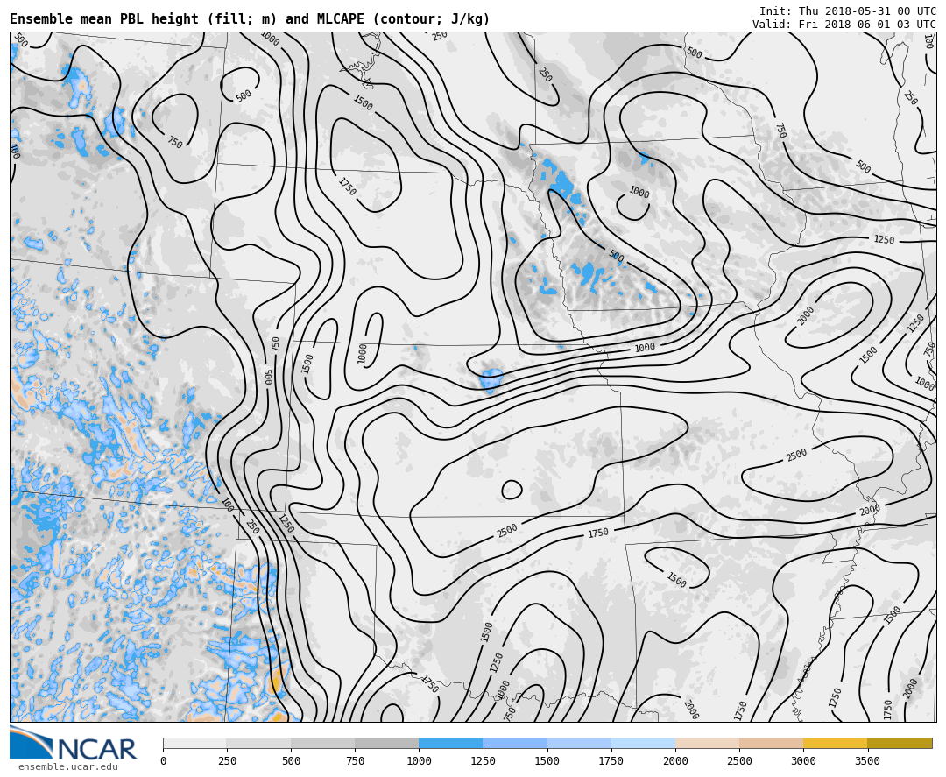Pick the 1000–1250 bright blue colorbar swatch
Viewport: 946px width, 777px height.
point(450,743)
